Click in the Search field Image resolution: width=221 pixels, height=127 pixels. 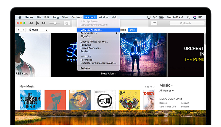(187, 23)
